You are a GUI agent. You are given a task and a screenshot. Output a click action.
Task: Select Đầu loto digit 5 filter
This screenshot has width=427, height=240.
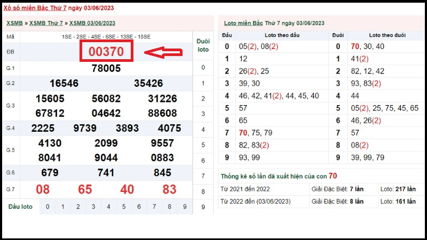(124, 207)
